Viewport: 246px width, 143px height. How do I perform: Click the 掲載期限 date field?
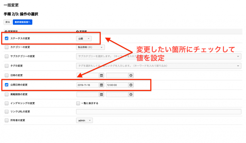click(88, 95)
